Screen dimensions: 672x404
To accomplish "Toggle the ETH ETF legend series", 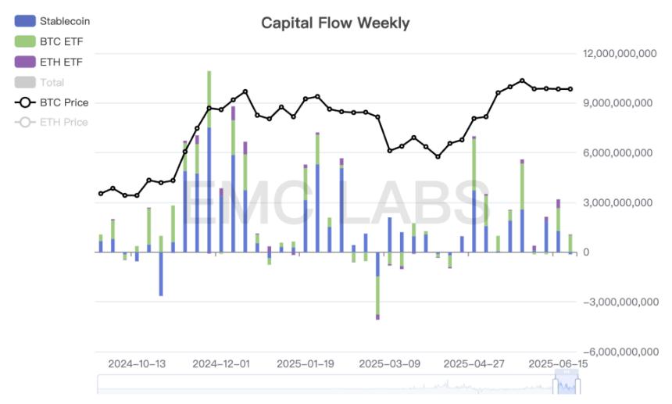I will (x=48, y=62).
